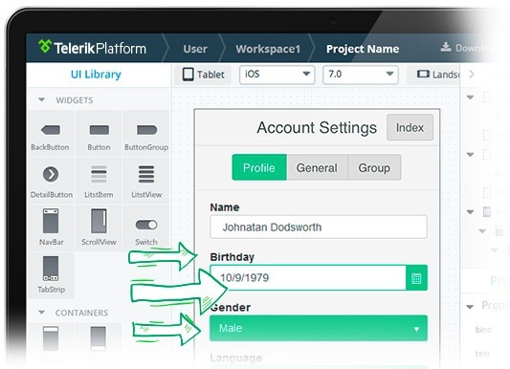Image resolution: width=510 pixels, height=369 pixels.
Task: Open the iOS platform dropdown
Action: click(277, 75)
